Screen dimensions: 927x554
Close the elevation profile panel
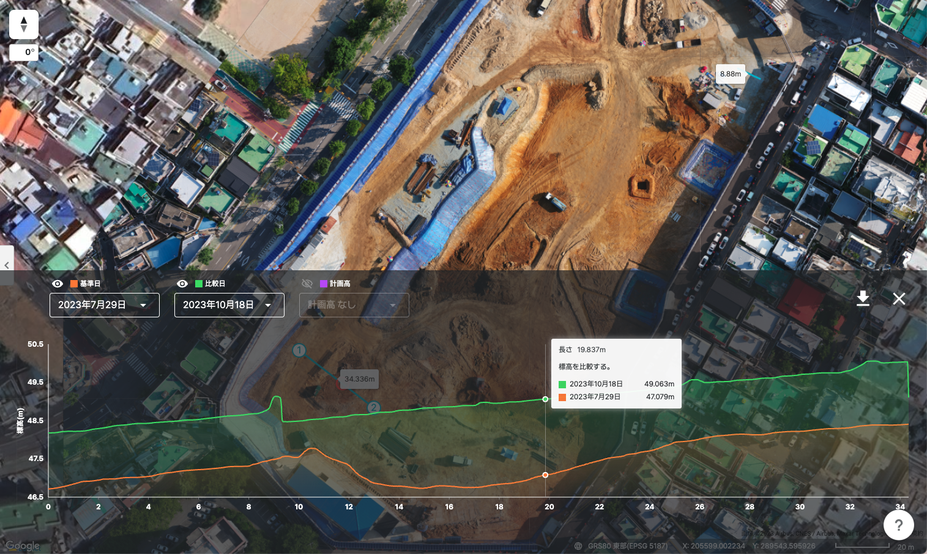[x=899, y=298]
